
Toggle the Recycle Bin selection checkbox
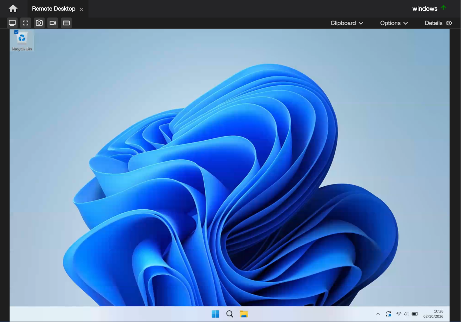16,32
